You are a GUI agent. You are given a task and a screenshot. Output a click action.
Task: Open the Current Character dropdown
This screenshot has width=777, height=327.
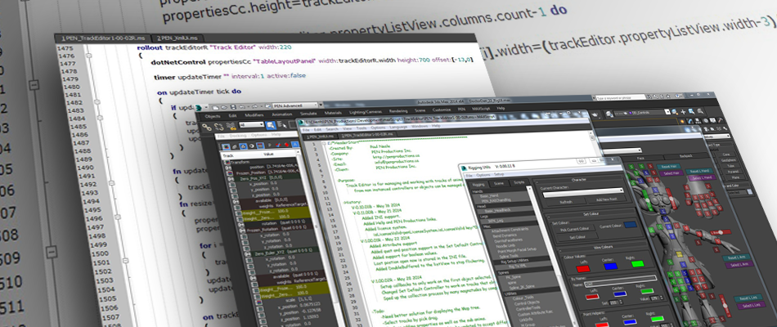pyautogui.click(x=584, y=191)
